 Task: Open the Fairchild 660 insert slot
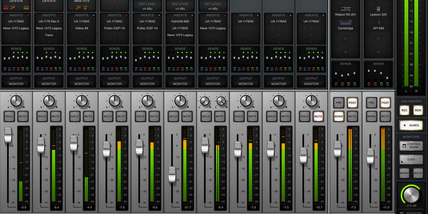(180, 21)
